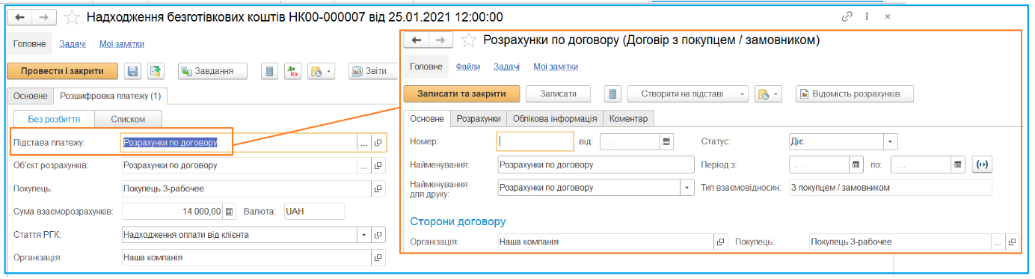Click the save diskette icon in Надходження toolbar
Viewport: 1035px width, 279px height.
pyautogui.click(x=132, y=71)
